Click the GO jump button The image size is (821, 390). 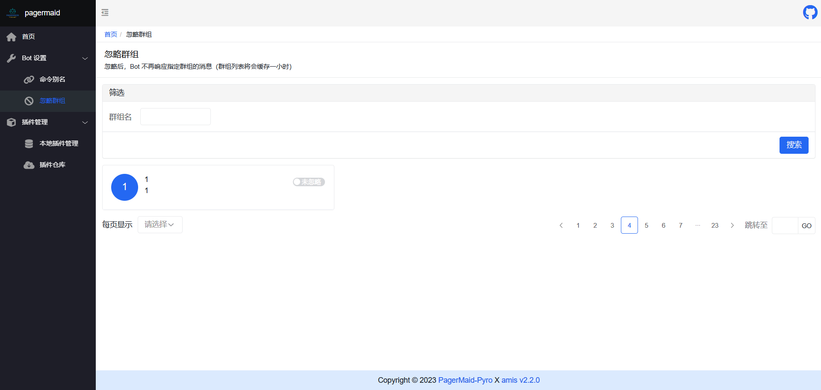coord(806,226)
